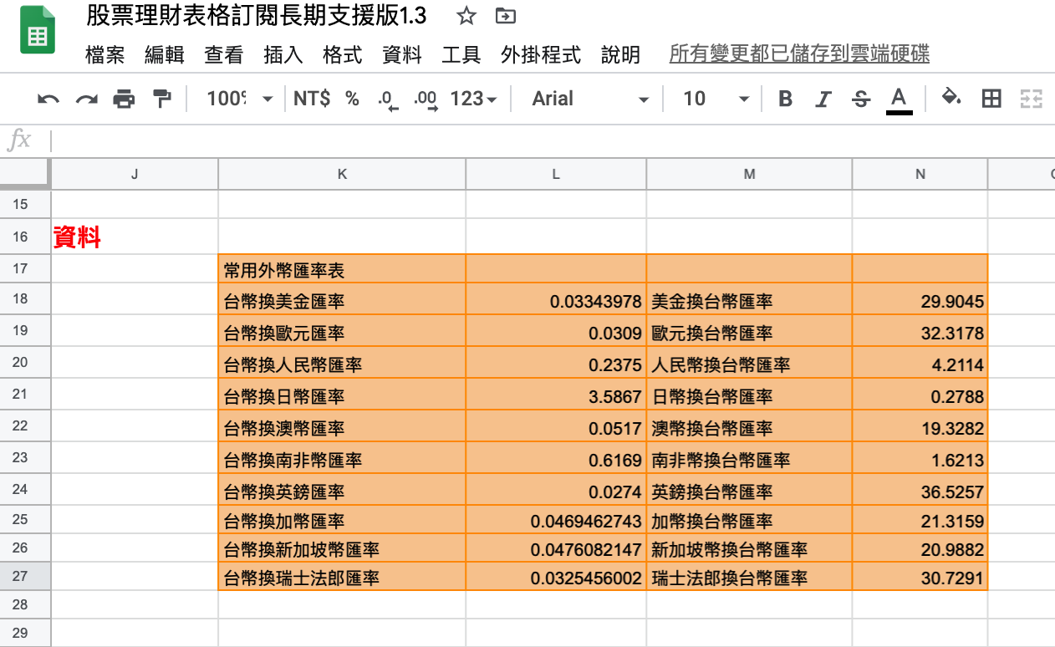
Task: Open the 格式 menu
Action: click(x=343, y=55)
